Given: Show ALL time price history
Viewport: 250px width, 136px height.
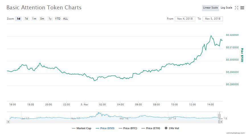Looking at the screenshot, I should pos(65,19).
